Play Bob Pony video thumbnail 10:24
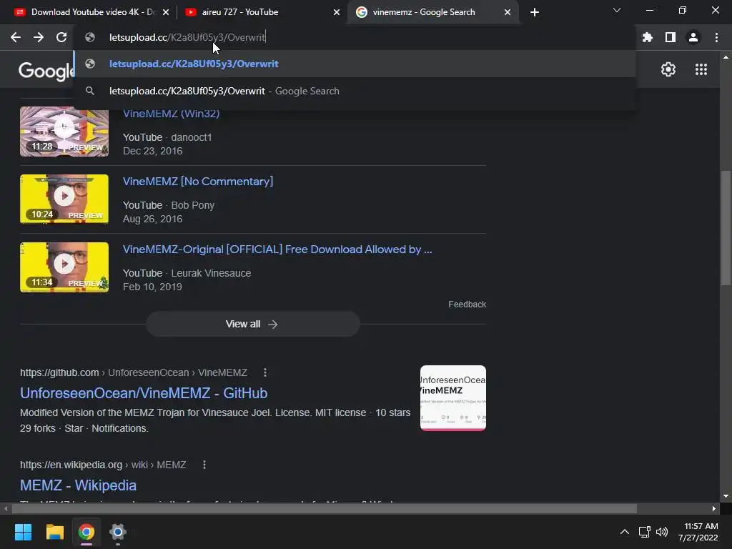732x549 pixels. 64,199
